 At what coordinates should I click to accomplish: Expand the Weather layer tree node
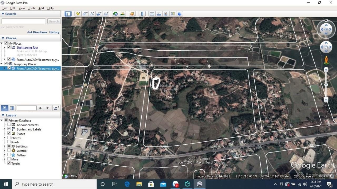[x=4, y=151]
